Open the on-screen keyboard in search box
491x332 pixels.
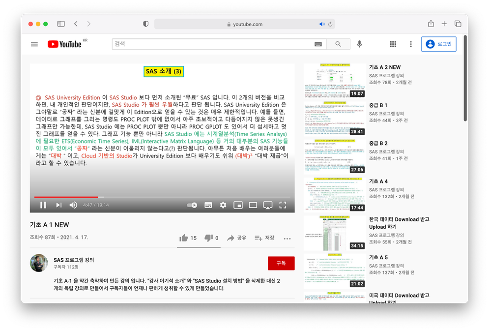[x=318, y=44]
